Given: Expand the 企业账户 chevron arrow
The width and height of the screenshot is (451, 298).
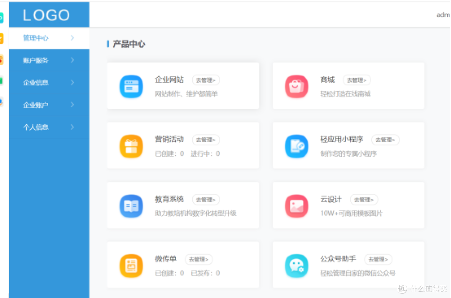Looking at the screenshot, I should click(x=72, y=105).
